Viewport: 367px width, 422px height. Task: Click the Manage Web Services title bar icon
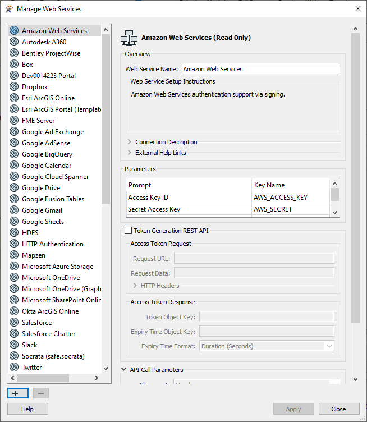tap(9, 9)
